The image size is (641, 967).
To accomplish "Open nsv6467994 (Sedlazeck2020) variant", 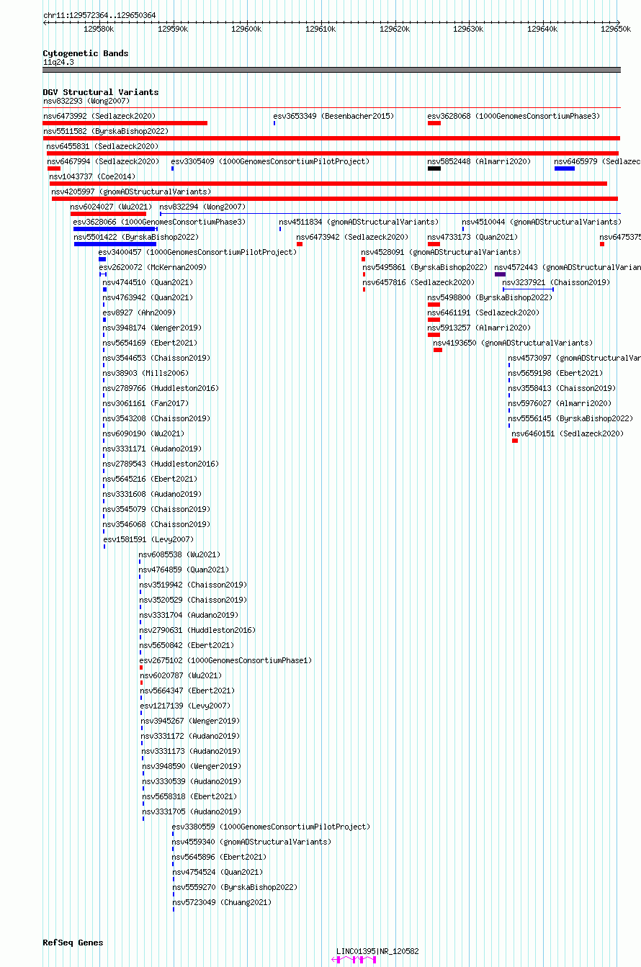I will (104, 161).
